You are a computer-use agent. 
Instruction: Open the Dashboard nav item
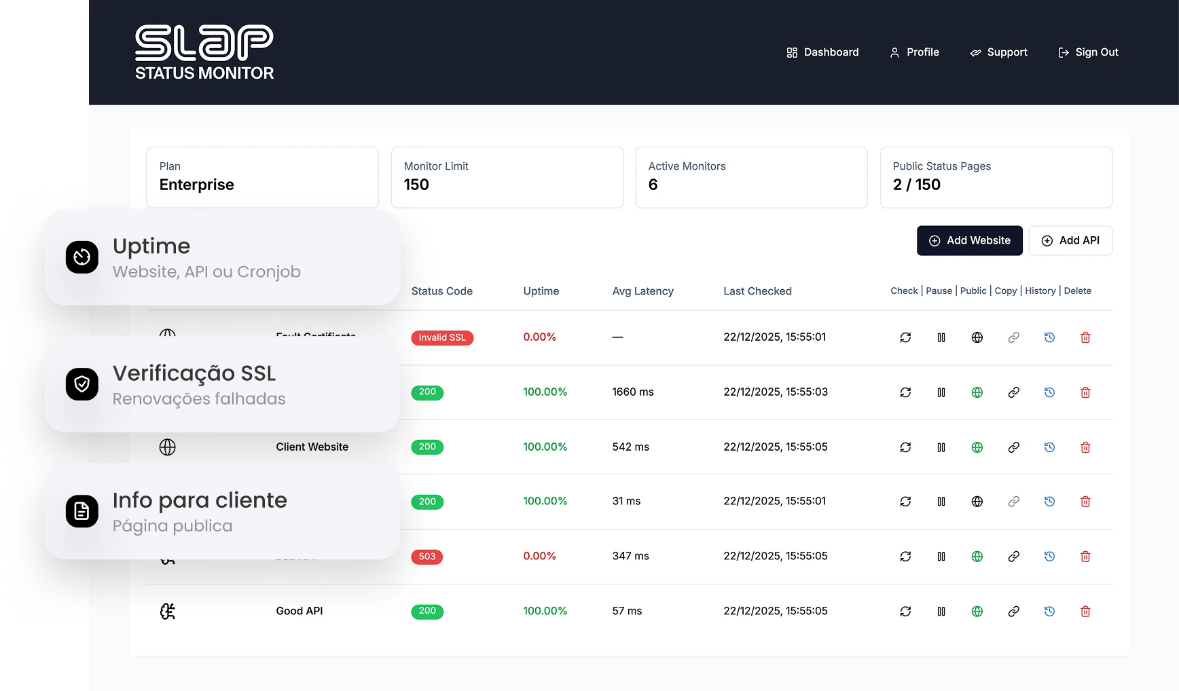tap(822, 52)
